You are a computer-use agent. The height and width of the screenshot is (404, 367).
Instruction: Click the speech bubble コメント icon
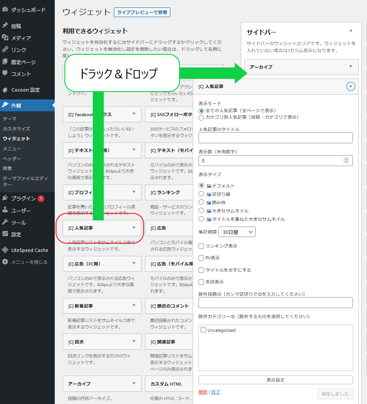(5, 74)
